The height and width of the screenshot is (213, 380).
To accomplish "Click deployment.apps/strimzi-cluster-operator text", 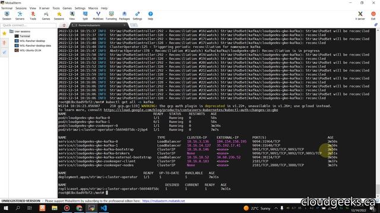I will pyautogui.click(x=97, y=177).
